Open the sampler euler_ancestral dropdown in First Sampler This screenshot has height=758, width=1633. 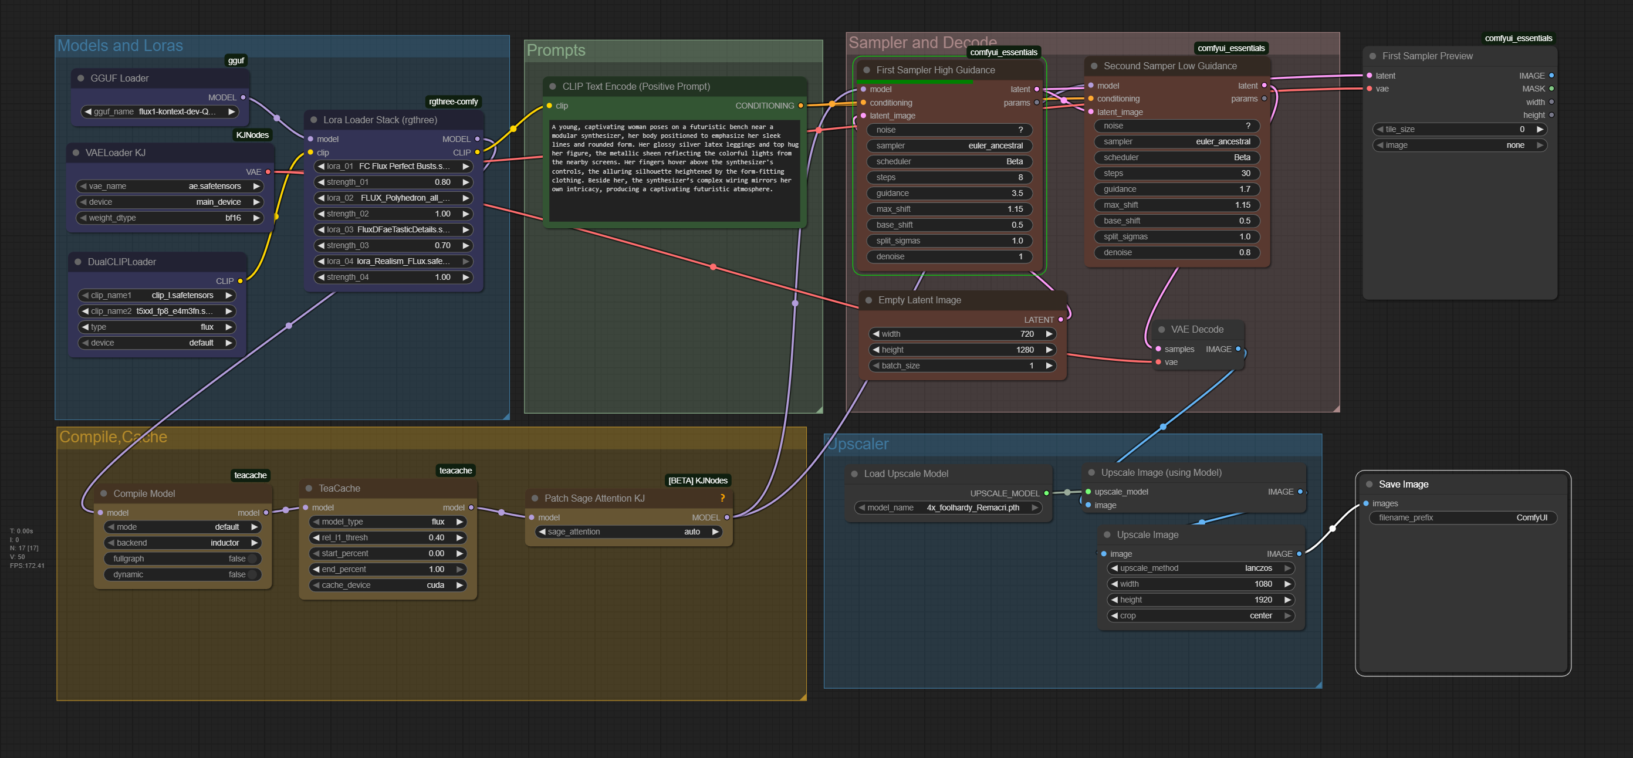coord(949,145)
